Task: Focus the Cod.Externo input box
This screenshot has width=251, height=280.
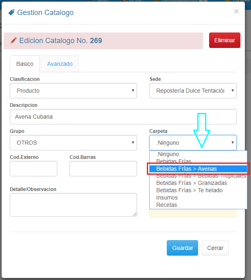Action: pyautogui.click(x=33, y=169)
